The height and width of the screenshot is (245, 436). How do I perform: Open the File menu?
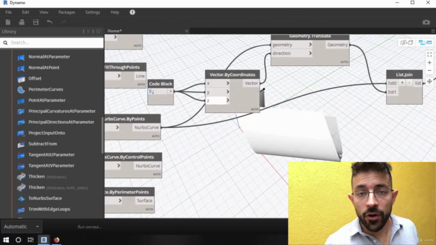coord(8,12)
